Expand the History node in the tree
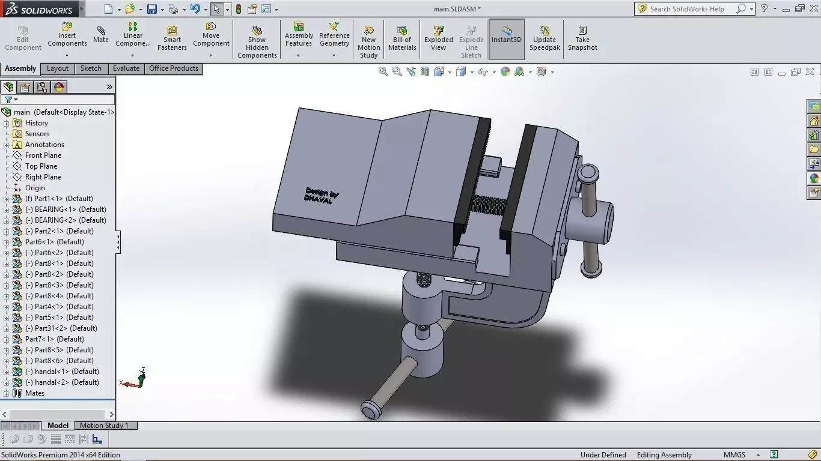This screenshot has height=461, width=821. click(x=7, y=123)
